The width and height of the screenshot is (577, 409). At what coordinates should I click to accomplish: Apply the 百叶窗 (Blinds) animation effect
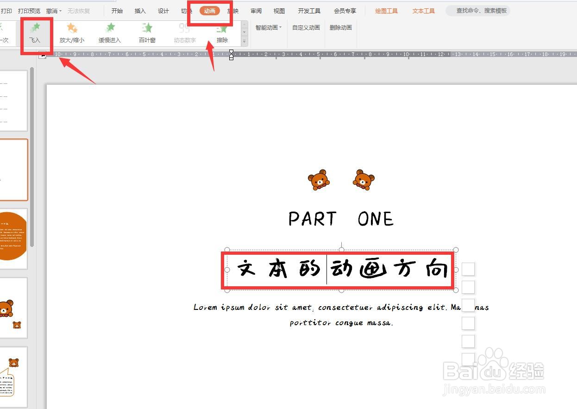coord(147,33)
